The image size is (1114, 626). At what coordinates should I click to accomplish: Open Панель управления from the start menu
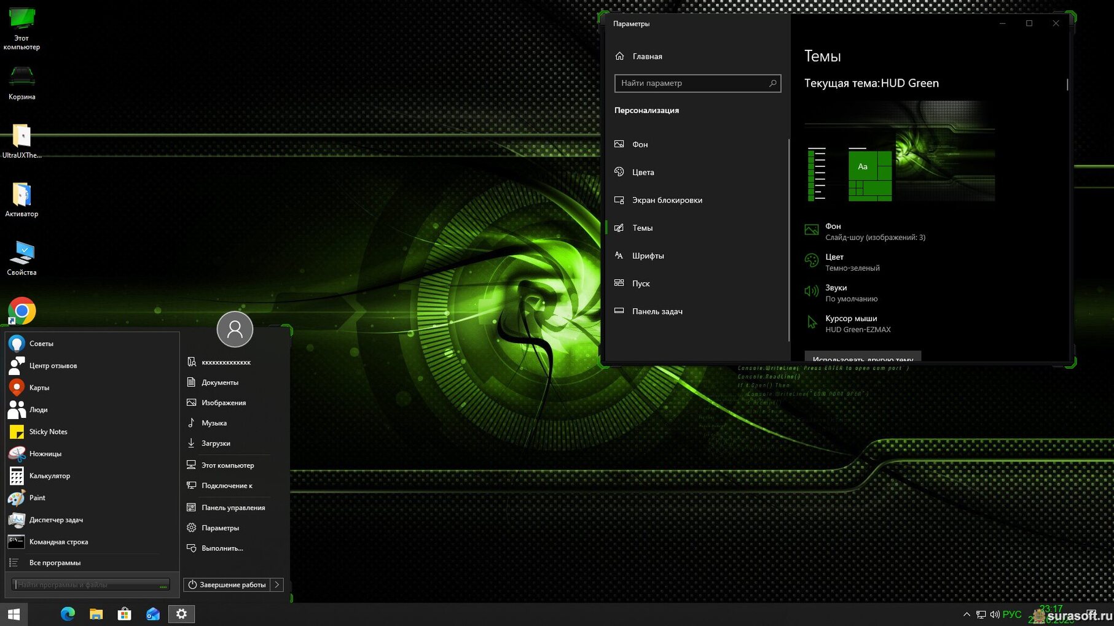click(233, 508)
